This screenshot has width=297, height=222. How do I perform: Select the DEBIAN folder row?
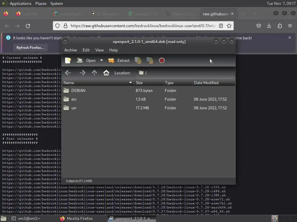click(x=148, y=90)
